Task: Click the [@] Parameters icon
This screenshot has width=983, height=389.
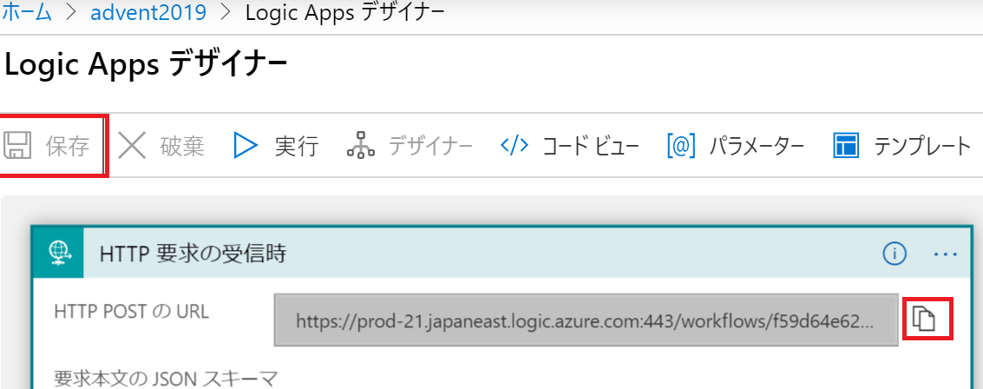Action: click(681, 146)
